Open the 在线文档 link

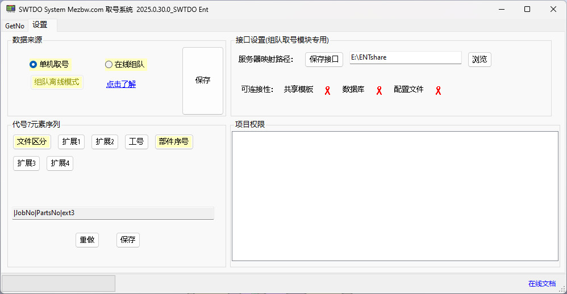(x=541, y=284)
